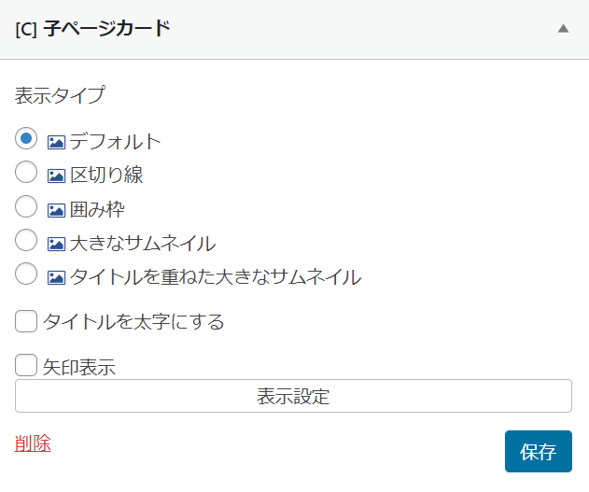589x492 pixels.
Task: Click the タイトルを太字にする label text
Action: [133, 322]
